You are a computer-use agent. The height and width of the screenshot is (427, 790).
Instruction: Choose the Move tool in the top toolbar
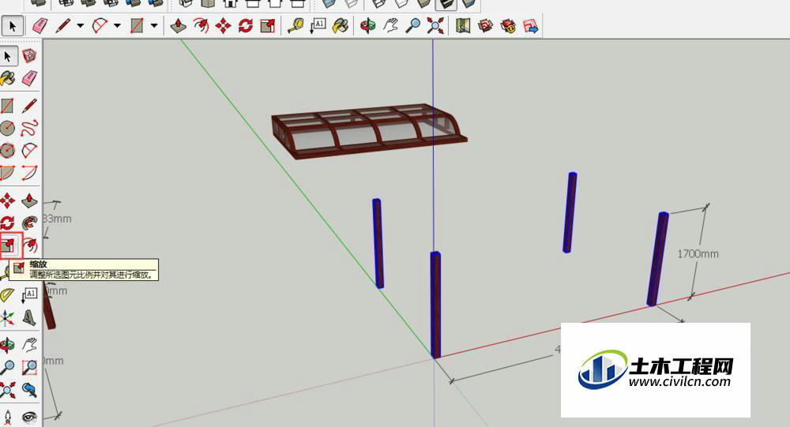pos(224,26)
